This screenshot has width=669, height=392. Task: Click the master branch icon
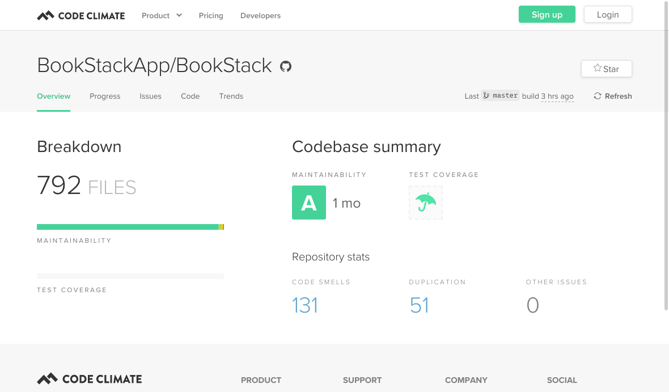click(486, 96)
